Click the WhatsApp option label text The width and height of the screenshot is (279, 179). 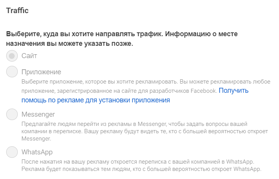click(x=37, y=152)
